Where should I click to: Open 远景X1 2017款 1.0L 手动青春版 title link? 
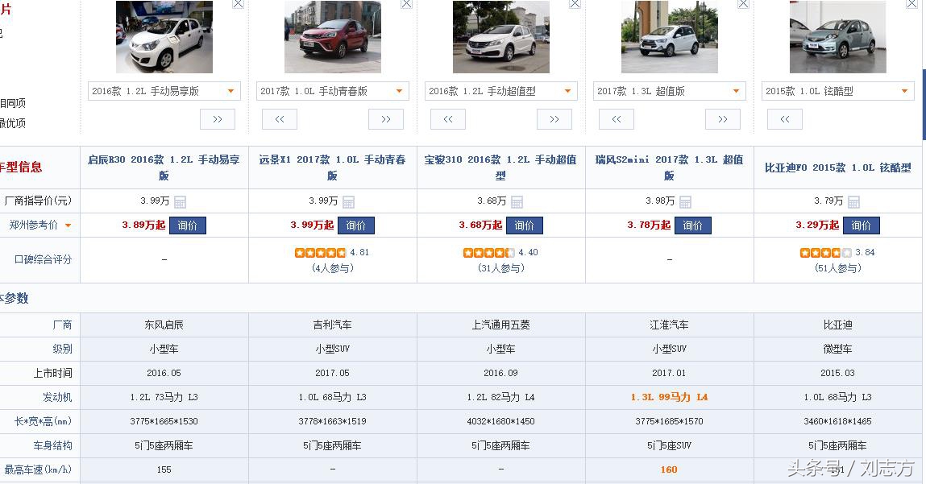(333, 168)
